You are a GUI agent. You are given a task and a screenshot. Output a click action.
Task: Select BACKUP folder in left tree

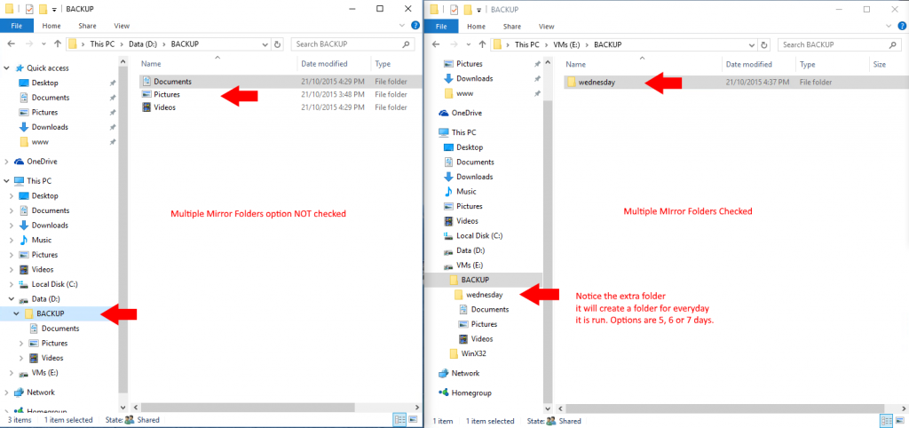coord(50,313)
